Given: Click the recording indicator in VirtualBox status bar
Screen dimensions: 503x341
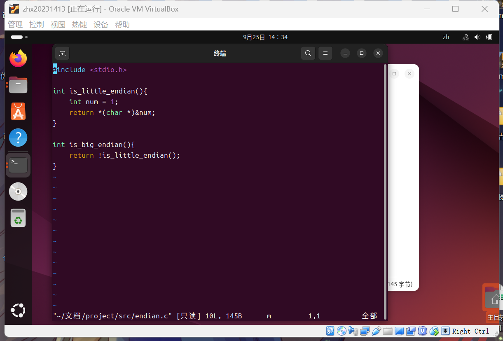Looking at the screenshot, I should [x=411, y=331].
